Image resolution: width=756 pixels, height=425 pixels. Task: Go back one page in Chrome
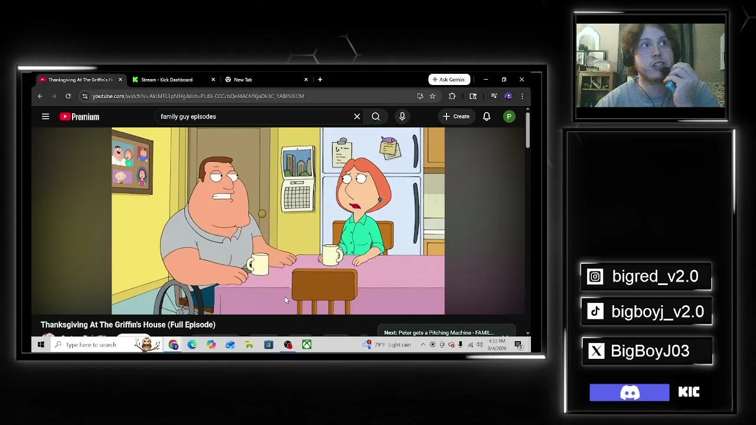pyautogui.click(x=40, y=96)
